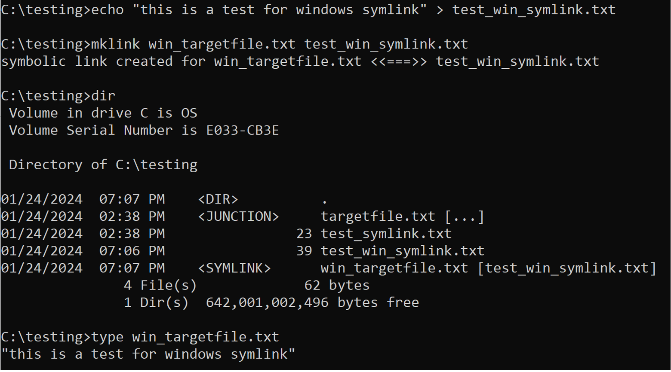Viewport: 671px width, 372px height.
Task: Click the "Directory of C:\testing" line
Action: click(103, 165)
